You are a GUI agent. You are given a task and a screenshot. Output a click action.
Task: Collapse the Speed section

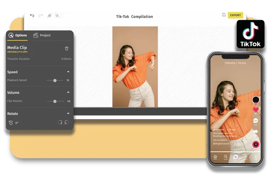point(68,72)
